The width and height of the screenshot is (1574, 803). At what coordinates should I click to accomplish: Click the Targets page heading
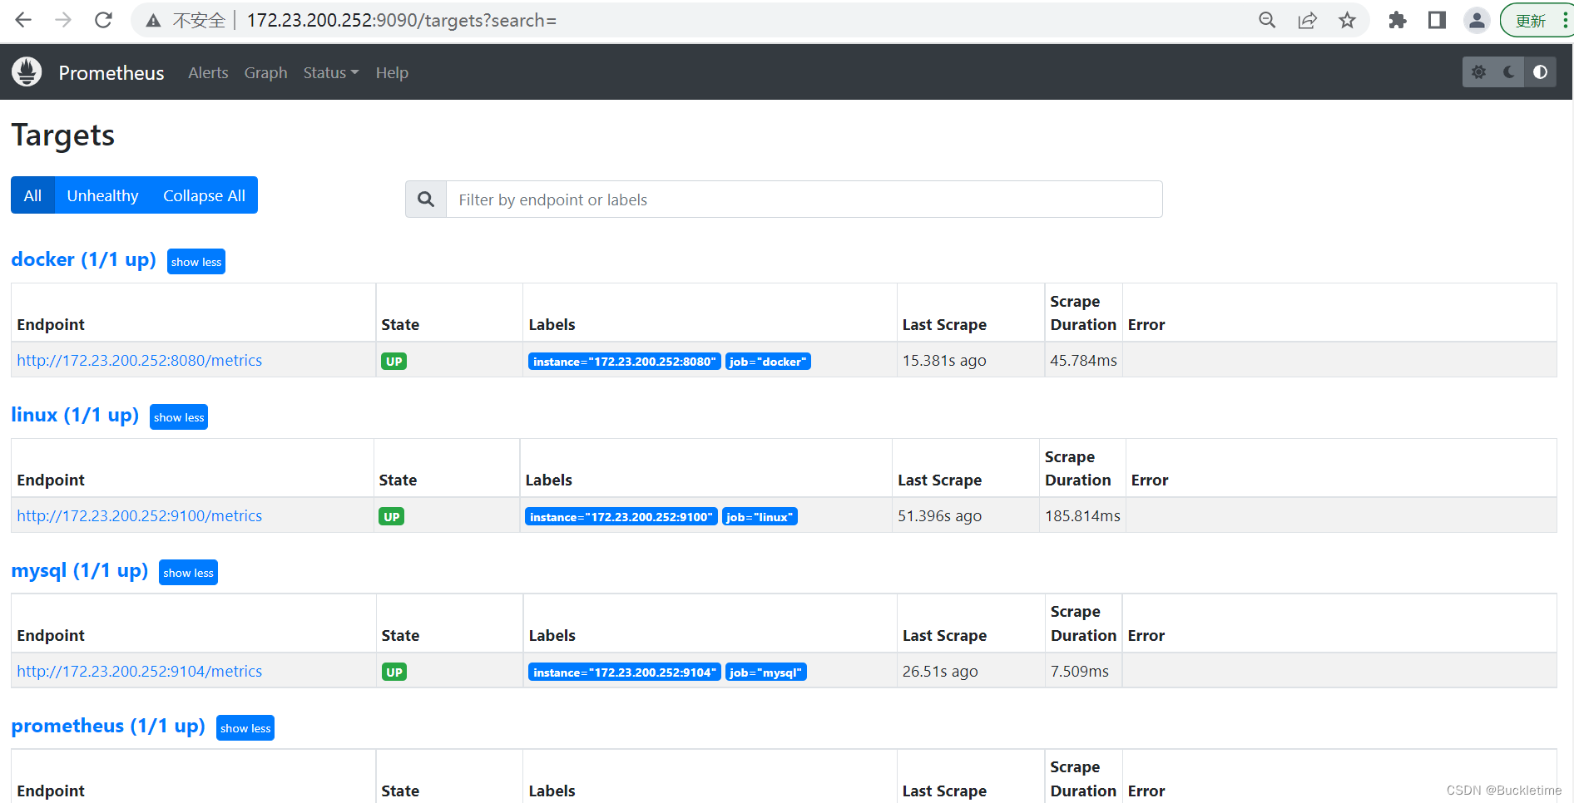click(x=63, y=135)
